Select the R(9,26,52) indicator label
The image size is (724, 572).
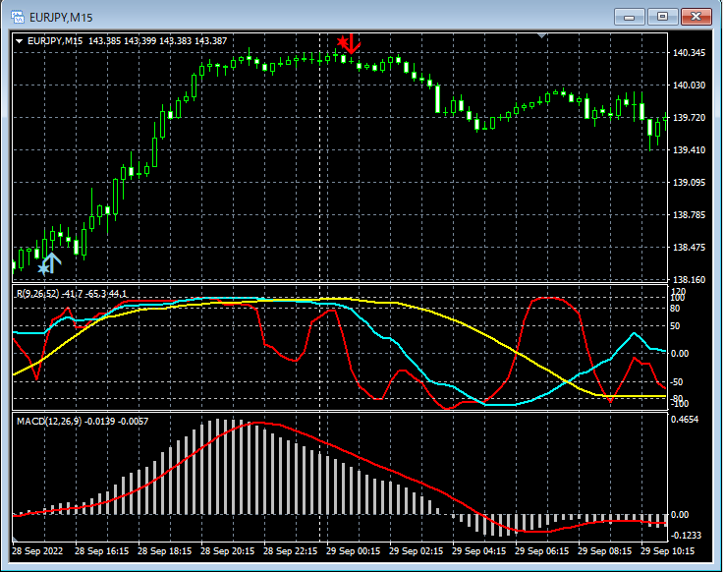[x=72, y=294]
